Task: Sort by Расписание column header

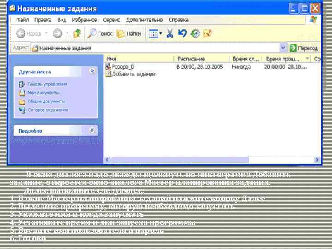Action: click(x=202, y=59)
